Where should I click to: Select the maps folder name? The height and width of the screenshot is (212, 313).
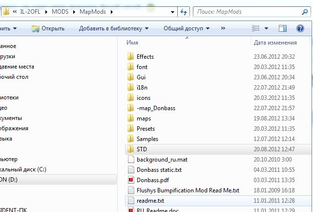pyautogui.click(x=144, y=118)
